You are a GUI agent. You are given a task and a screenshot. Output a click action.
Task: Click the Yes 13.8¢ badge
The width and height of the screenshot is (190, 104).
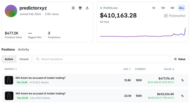(22, 82)
